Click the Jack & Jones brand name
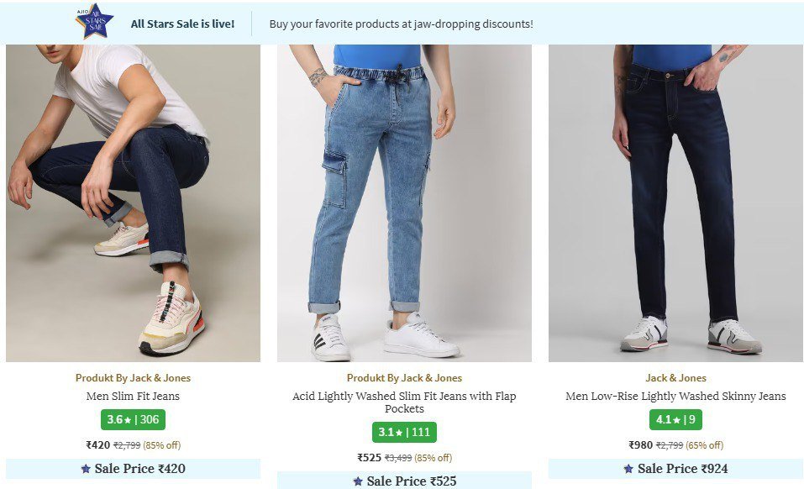Image resolution: width=804 pixels, height=489 pixels. [675, 378]
